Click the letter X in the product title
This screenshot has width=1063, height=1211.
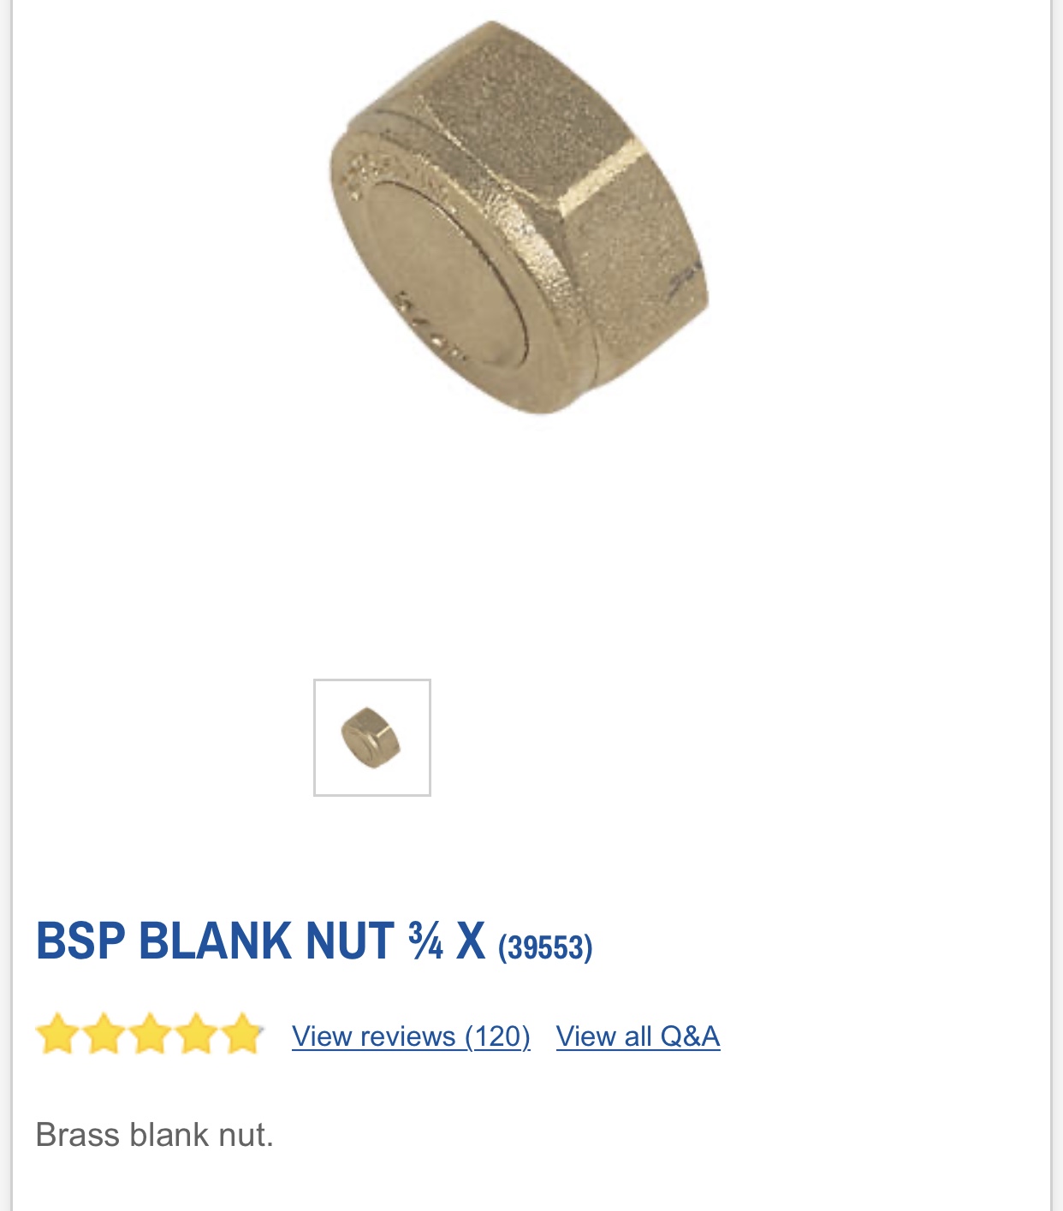(471, 941)
